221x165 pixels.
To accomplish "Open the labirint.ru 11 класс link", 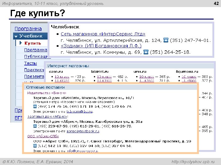I will [104, 81].
